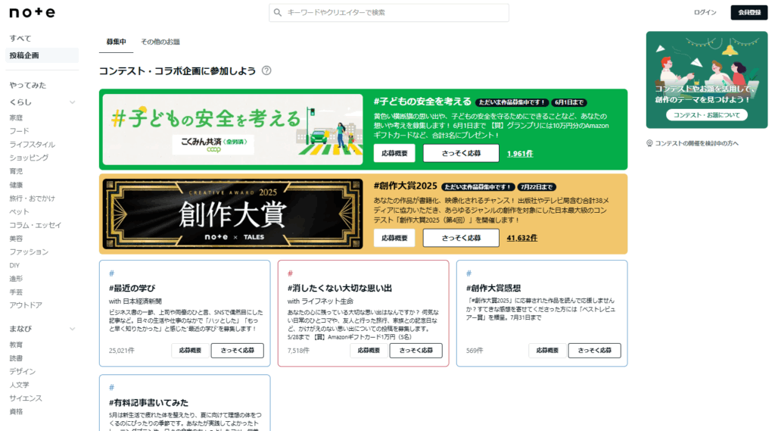
Task: Select 健康 under くらし
Action: click(16, 185)
